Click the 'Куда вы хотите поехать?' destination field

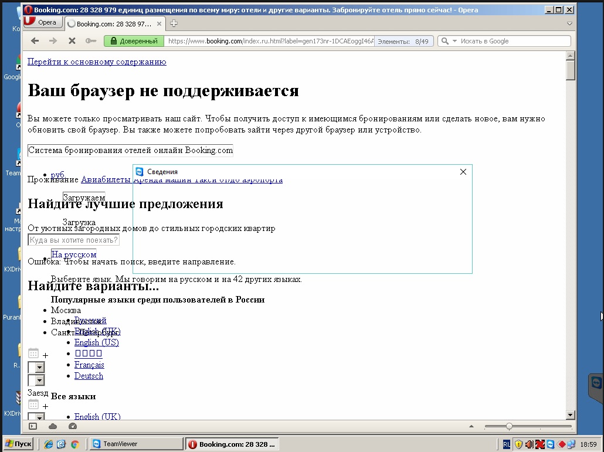point(73,240)
